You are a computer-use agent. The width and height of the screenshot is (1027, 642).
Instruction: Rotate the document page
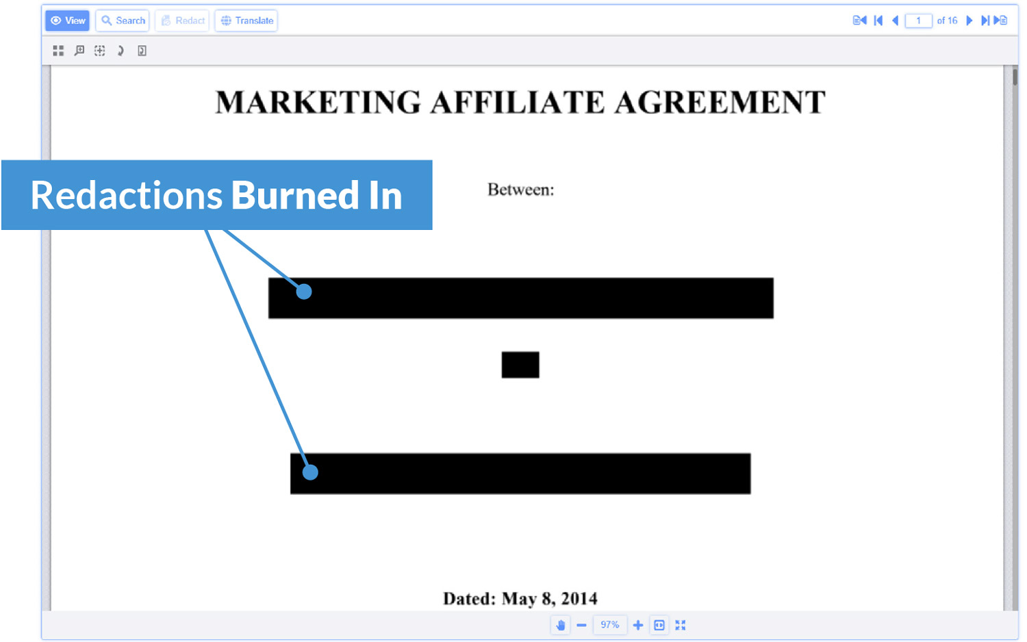(x=121, y=50)
